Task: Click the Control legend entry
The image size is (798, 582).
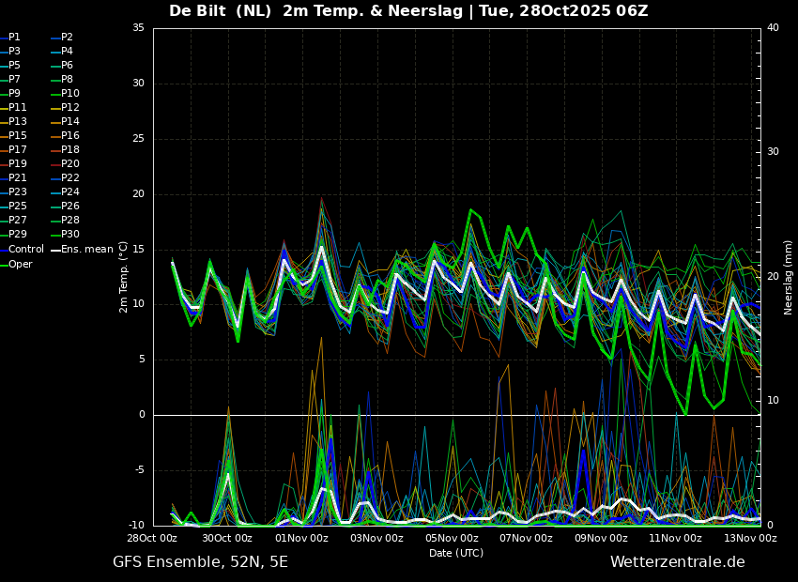Action: (x=23, y=249)
